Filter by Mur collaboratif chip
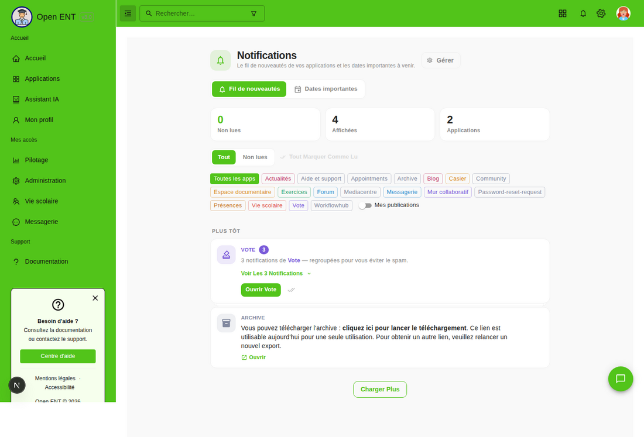Image resolution: width=644 pixels, height=437 pixels. [x=448, y=192]
